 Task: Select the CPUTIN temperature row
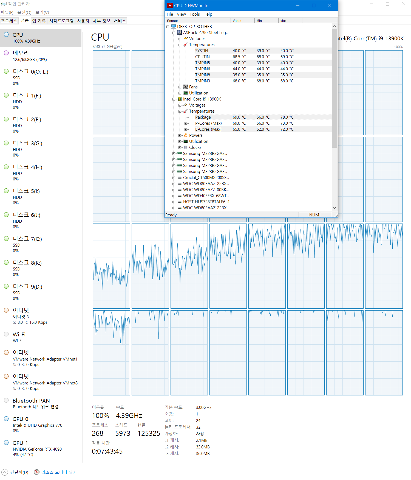pyautogui.click(x=263, y=57)
